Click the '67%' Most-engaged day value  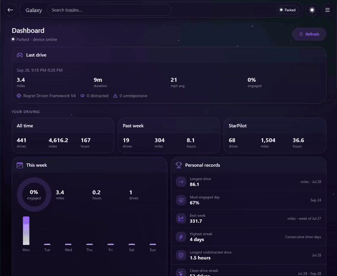pos(195,203)
